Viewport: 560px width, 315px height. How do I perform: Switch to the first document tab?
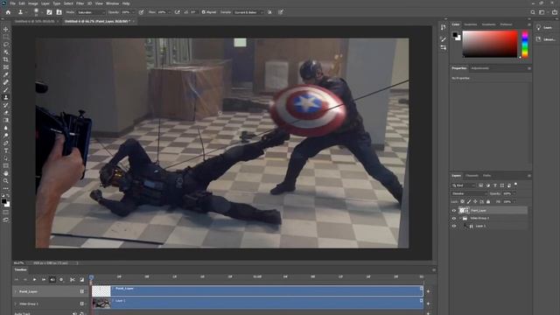pos(34,21)
